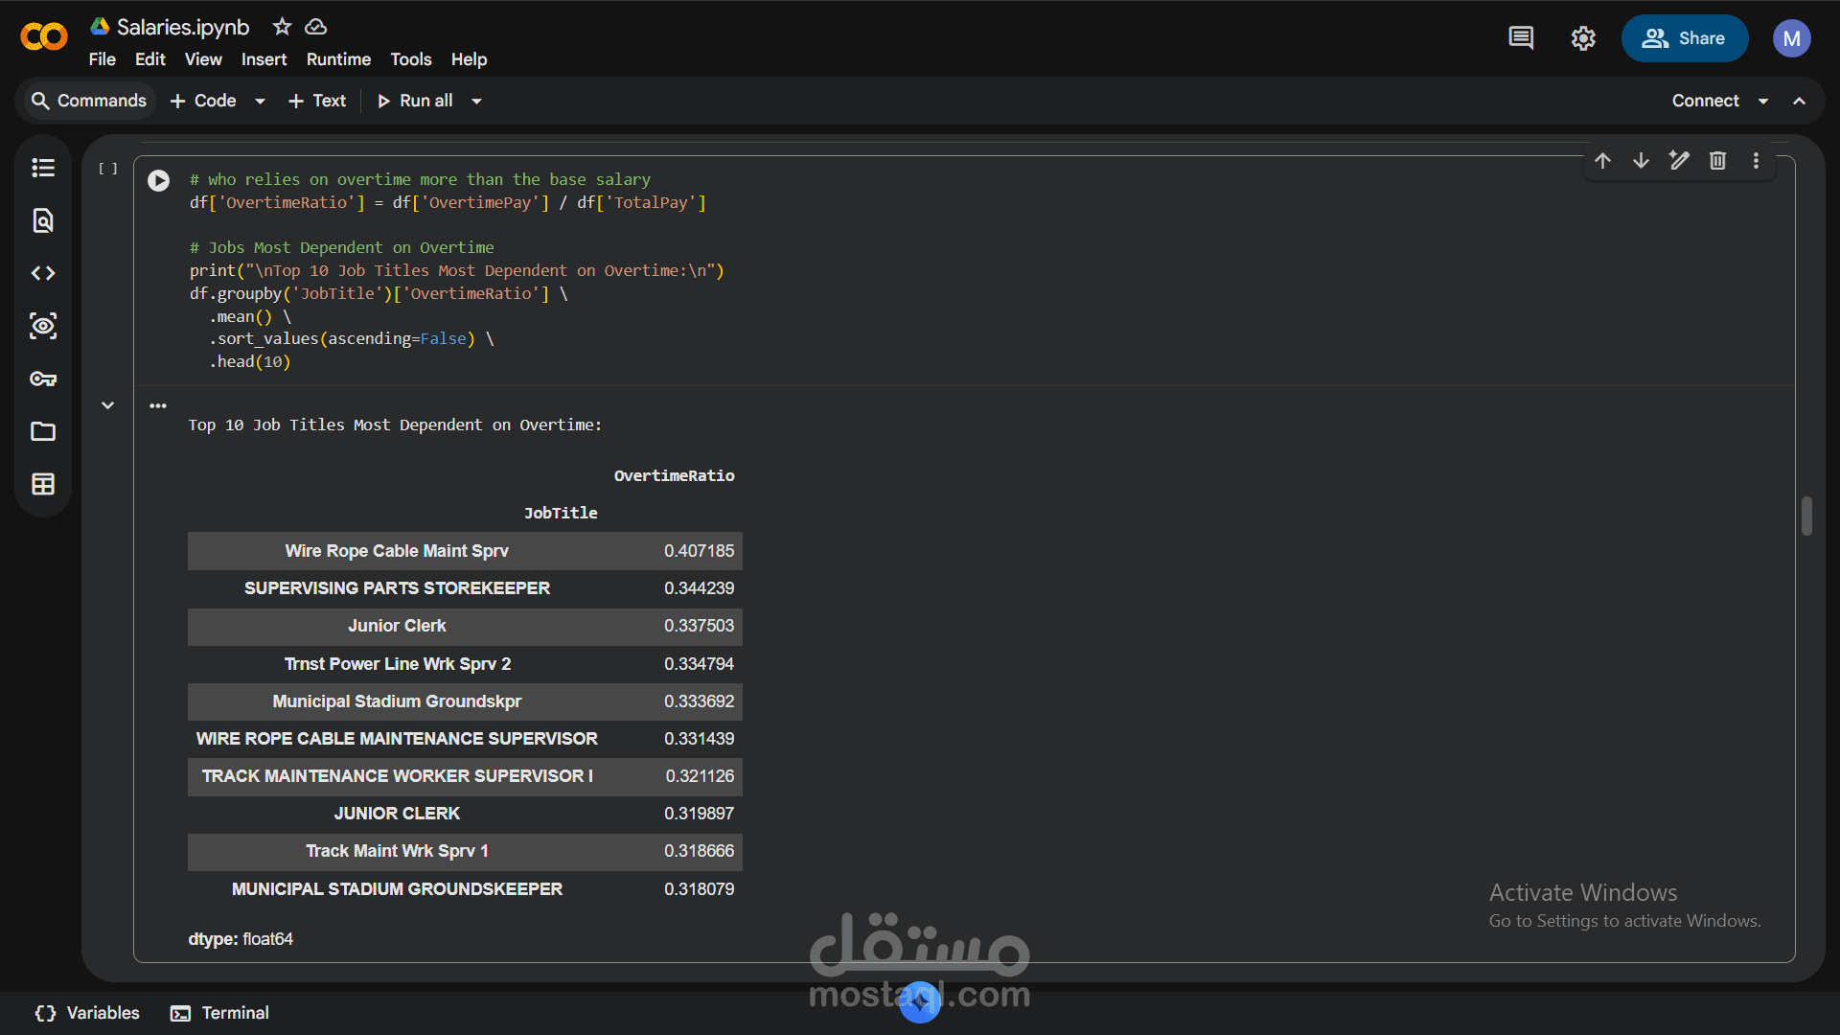Click the vertical scrollbar thumb
The height and width of the screenshot is (1035, 1840).
[x=1806, y=516]
